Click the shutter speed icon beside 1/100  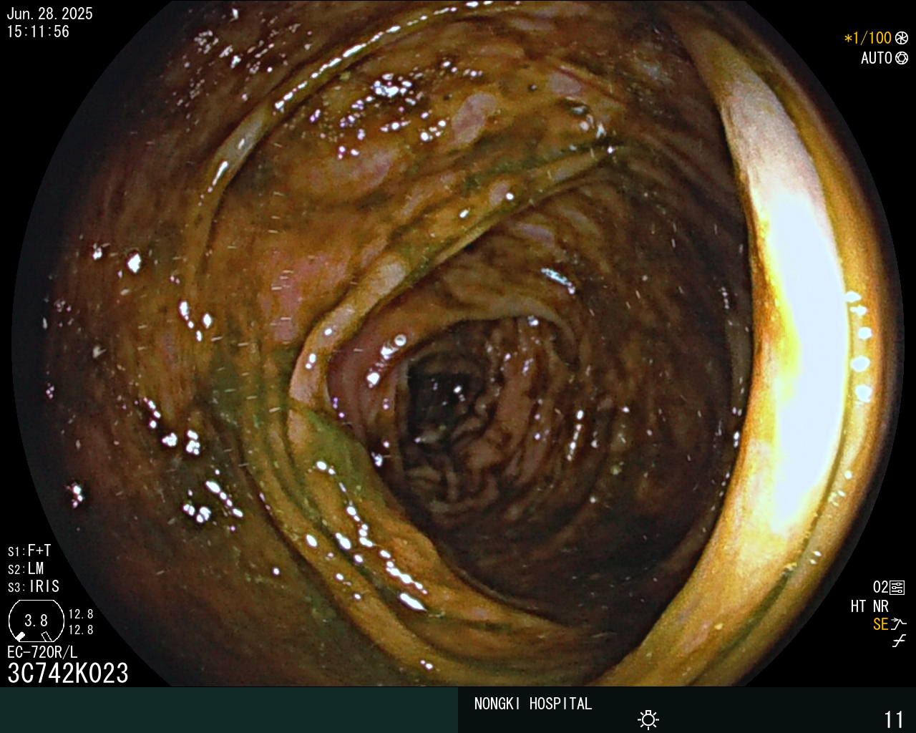pyautogui.click(x=902, y=38)
